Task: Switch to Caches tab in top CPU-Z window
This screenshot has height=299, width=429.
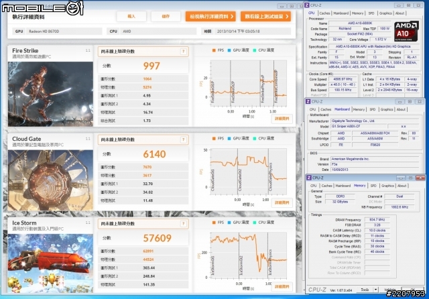Action: 324,13
